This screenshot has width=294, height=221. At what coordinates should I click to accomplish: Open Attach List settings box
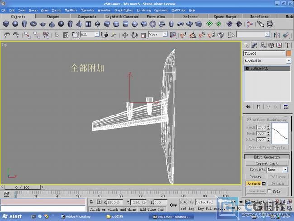264,183
